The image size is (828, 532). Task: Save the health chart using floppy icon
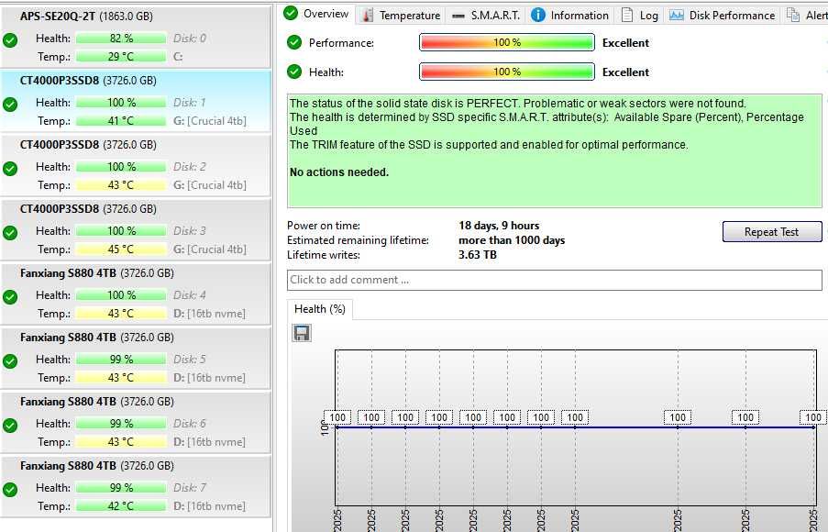(302, 333)
